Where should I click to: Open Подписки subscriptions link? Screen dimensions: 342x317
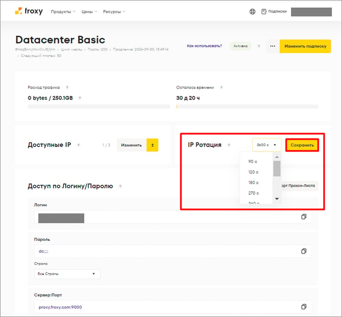[x=274, y=11]
